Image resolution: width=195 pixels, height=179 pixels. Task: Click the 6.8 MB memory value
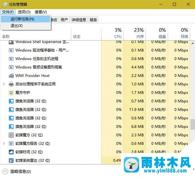pos(137,127)
